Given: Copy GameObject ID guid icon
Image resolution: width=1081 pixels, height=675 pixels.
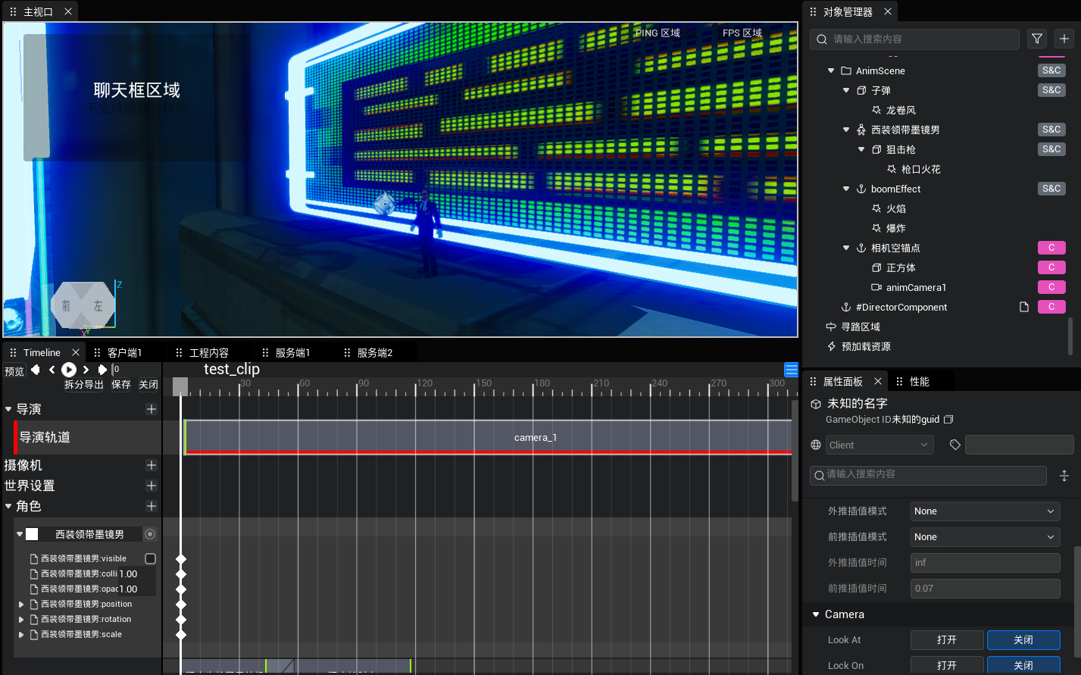Looking at the screenshot, I should (948, 419).
